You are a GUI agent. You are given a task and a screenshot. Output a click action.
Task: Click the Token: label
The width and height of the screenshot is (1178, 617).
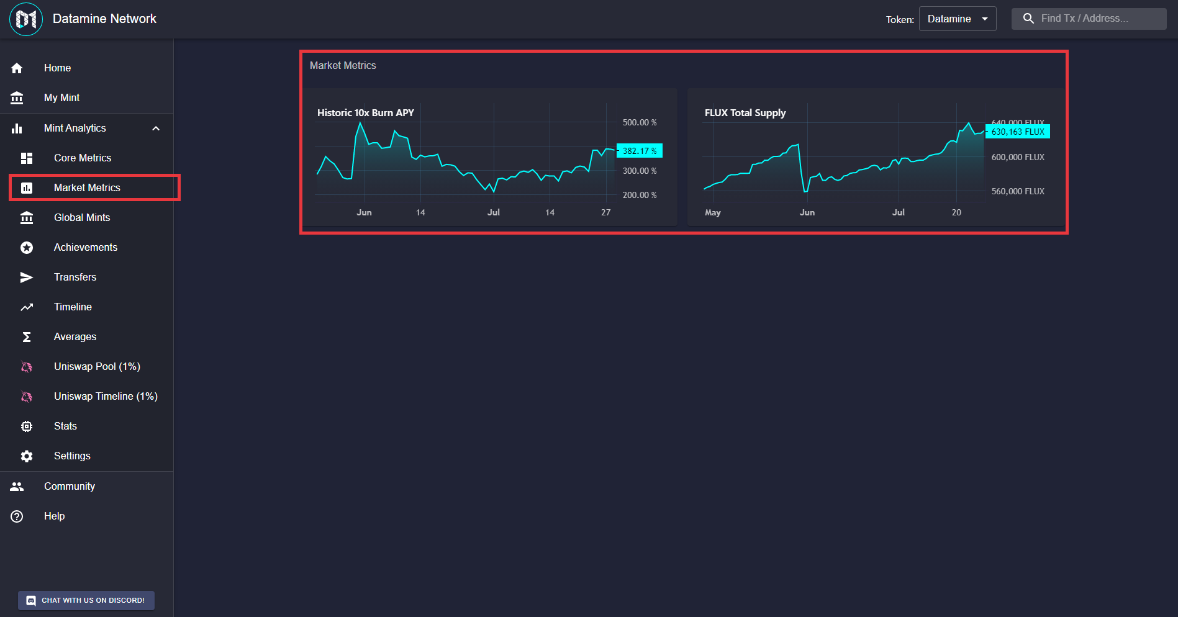click(x=900, y=20)
